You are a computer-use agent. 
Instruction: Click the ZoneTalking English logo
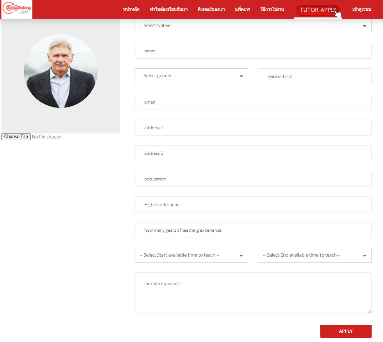(x=17, y=9)
